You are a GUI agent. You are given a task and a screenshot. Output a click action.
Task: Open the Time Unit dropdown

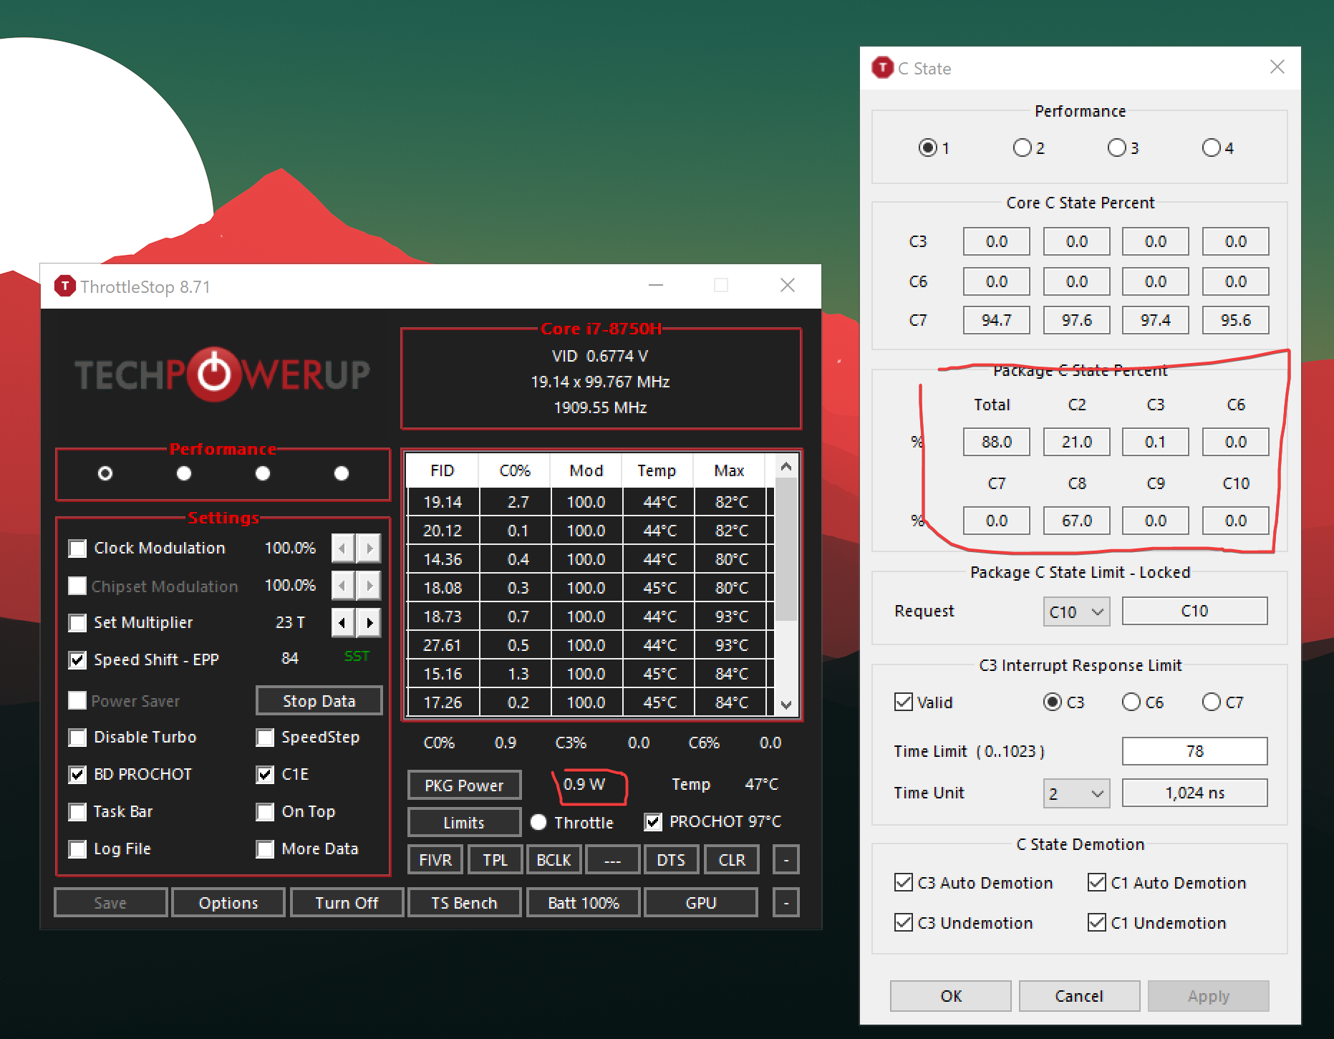tap(1076, 793)
